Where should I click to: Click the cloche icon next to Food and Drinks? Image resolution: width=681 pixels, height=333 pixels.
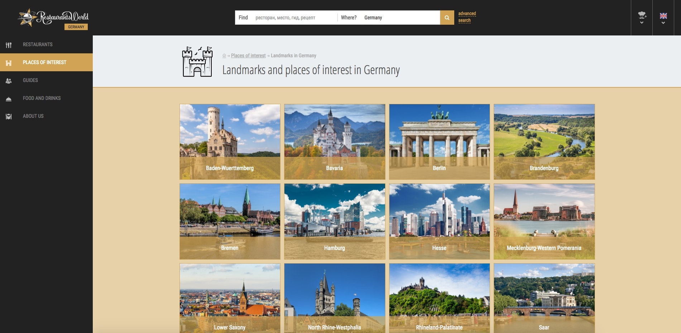click(x=8, y=98)
